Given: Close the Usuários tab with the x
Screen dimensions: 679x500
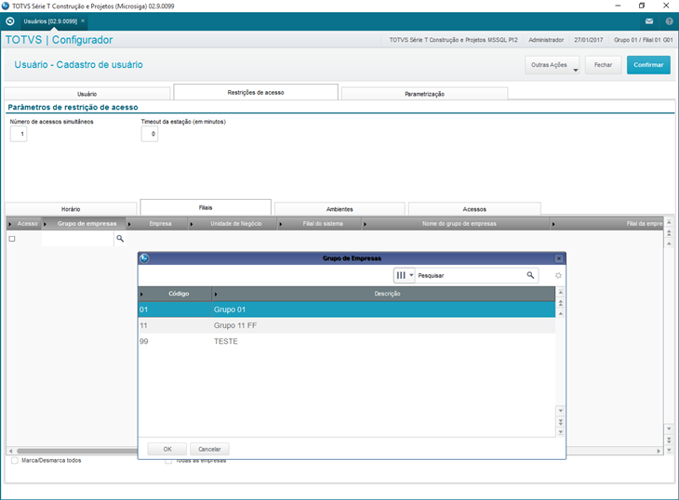Looking at the screenshot, I should click(83, 20).
